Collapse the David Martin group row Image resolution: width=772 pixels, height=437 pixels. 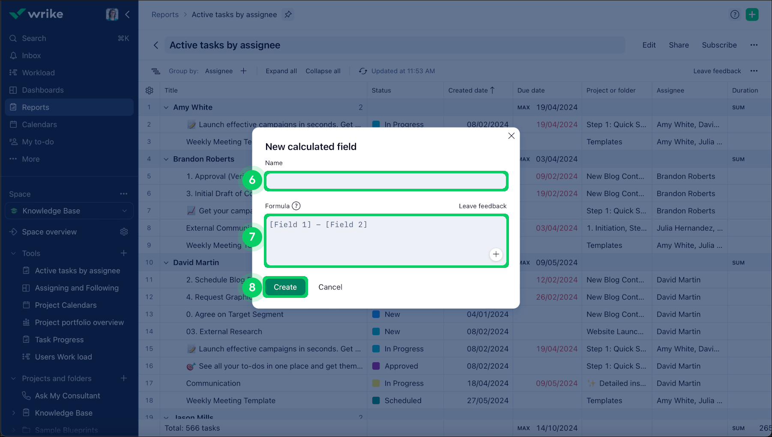[x=166, y=262]
